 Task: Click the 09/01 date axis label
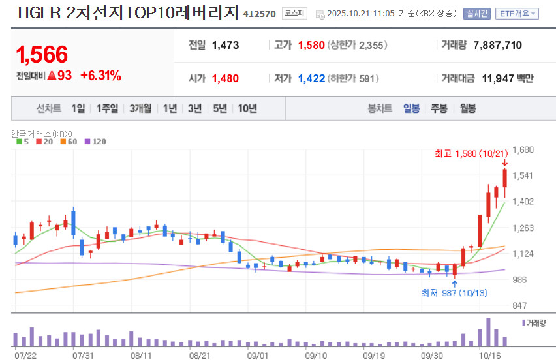coord(258,356)
